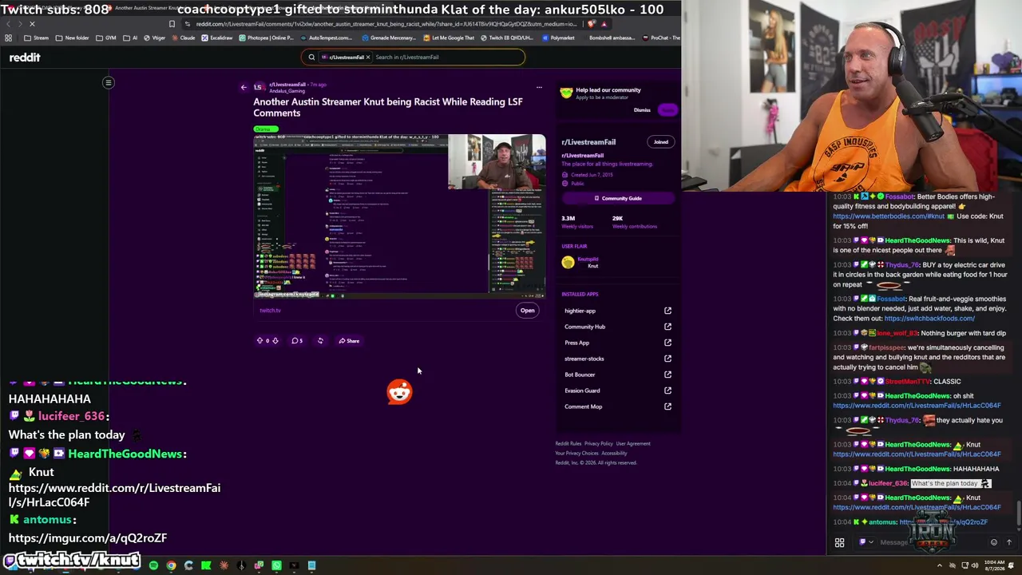Open WhatsApp from the taskbar
This screenshot has width=1022, height=575.
[276, 566]
